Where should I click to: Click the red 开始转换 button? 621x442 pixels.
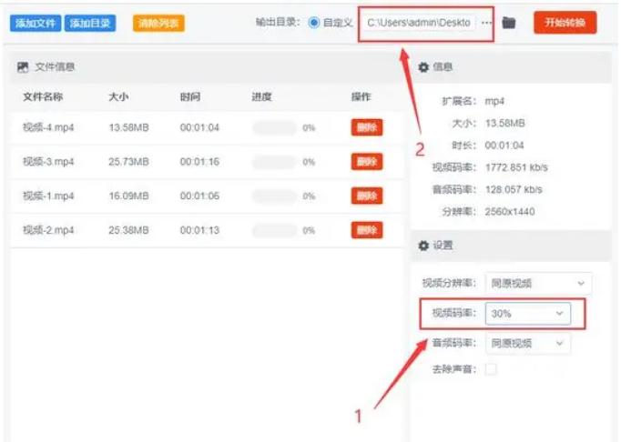565,23
